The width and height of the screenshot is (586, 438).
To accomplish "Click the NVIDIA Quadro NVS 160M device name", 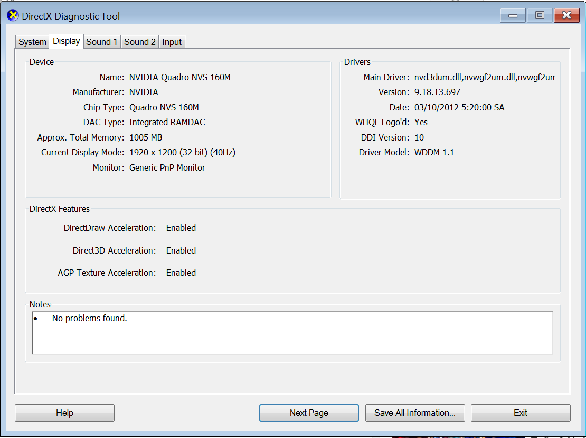I will click(x=179, y=77).
